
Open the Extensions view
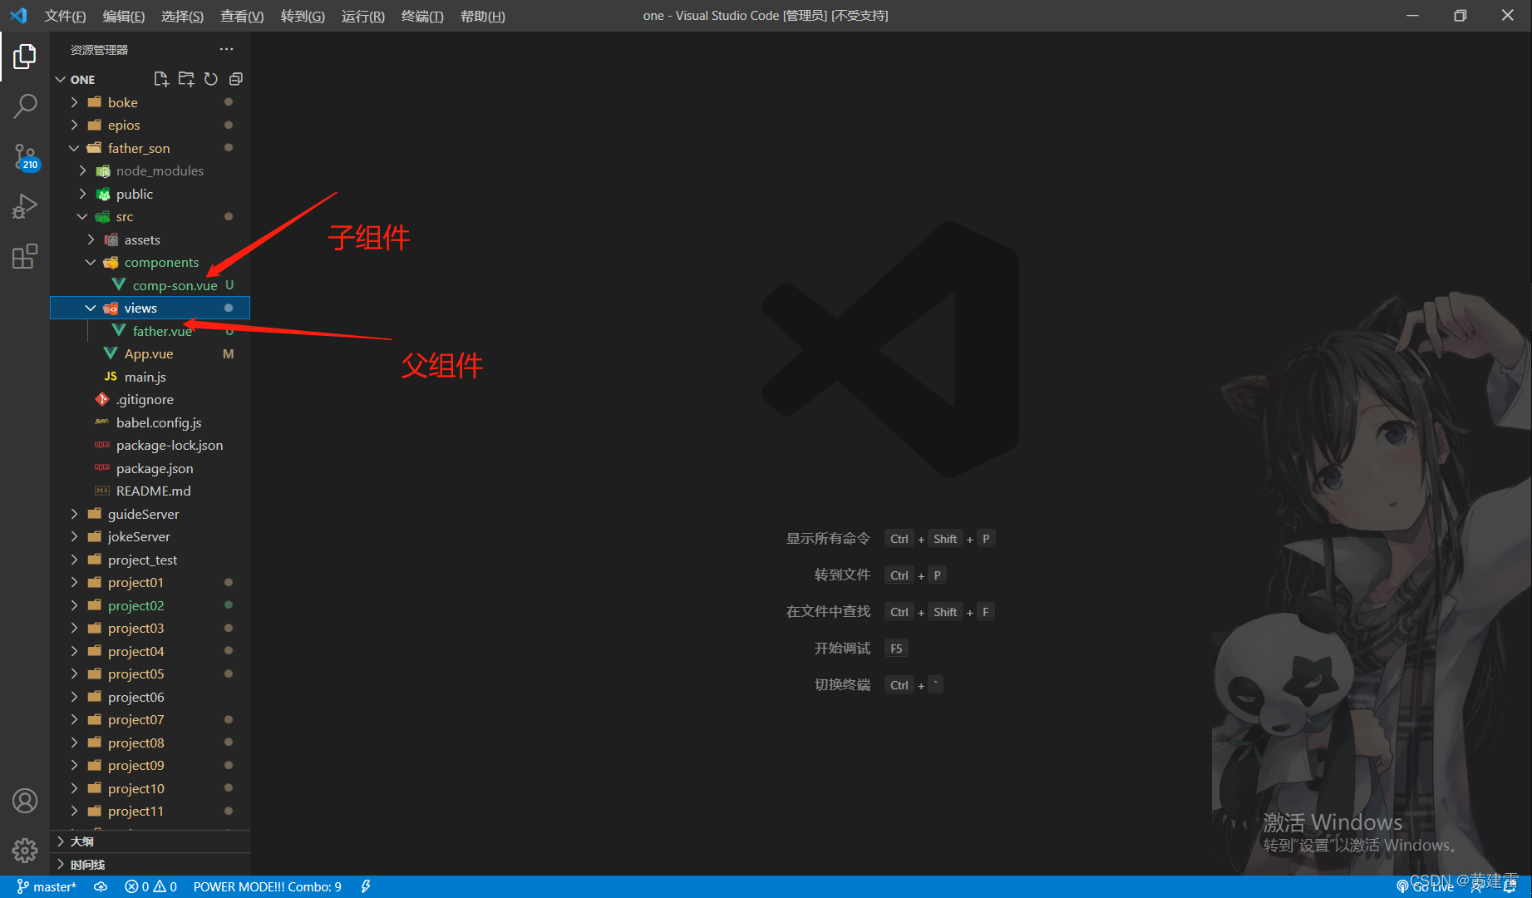[25, 256]
